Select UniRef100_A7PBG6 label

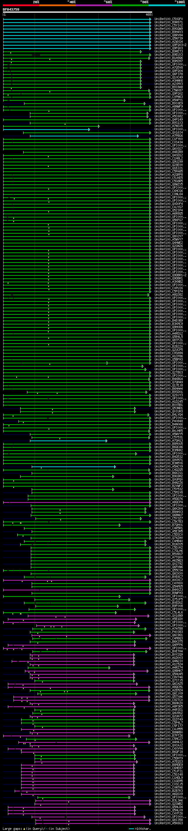(169, 136)
